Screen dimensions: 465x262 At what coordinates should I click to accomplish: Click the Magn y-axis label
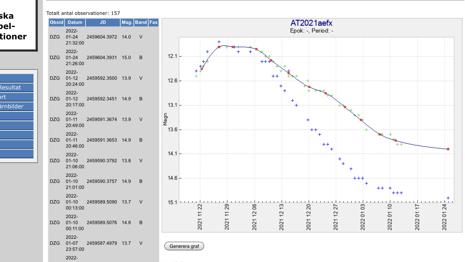click(x=165, y=119)
